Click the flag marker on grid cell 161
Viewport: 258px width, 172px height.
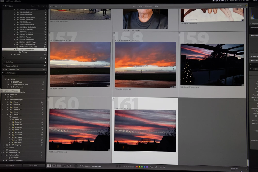click(x=114, y=99)
